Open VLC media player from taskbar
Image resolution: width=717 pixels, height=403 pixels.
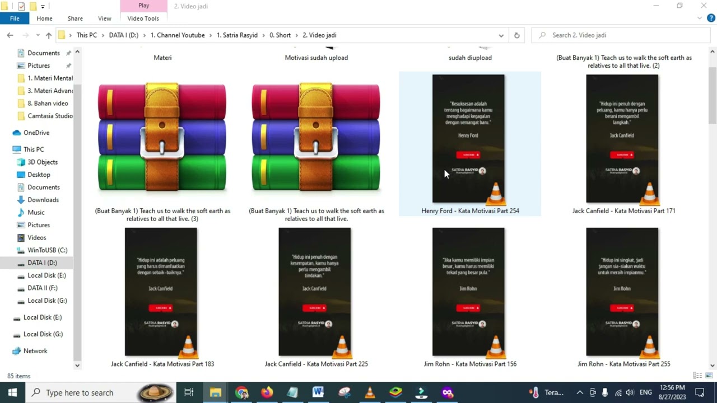tap(370, 392)
